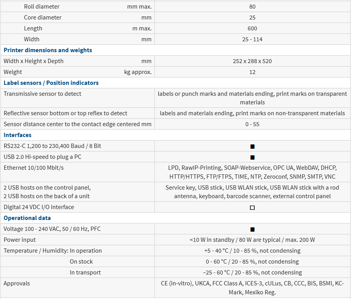The height and width of the screenshot is (299, 351).
Task: Click the "Label sensors / Position indicators" heading
Action: pos(51,83)
